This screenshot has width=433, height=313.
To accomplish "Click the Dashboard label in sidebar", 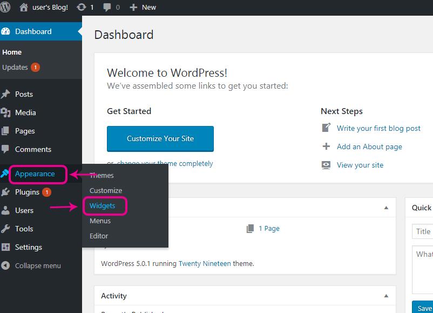I will coord(33,31).
